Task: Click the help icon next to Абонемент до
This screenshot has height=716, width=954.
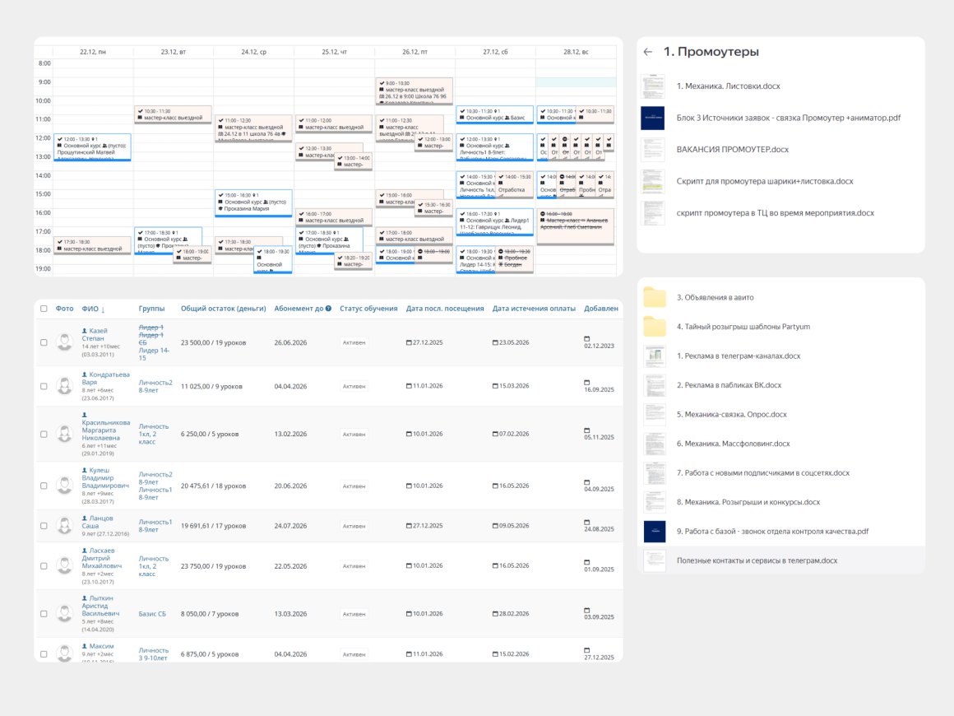Action: (328, 309)
